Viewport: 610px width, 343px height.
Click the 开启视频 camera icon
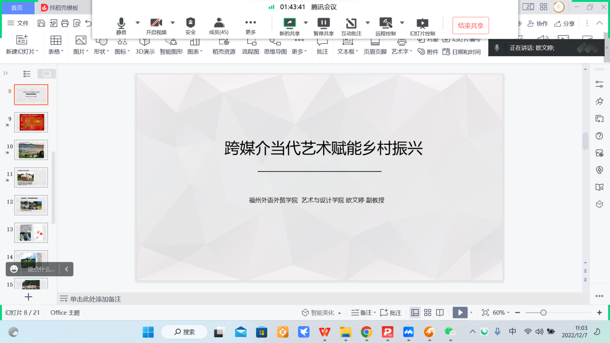coord(156,25)
